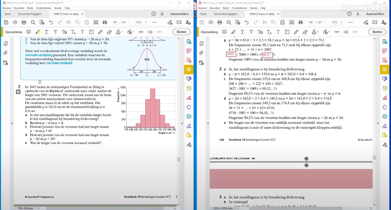Click Sluiten in the left window comment toolbar
This screenshot has width=391, height=210.
click(181, 32)
